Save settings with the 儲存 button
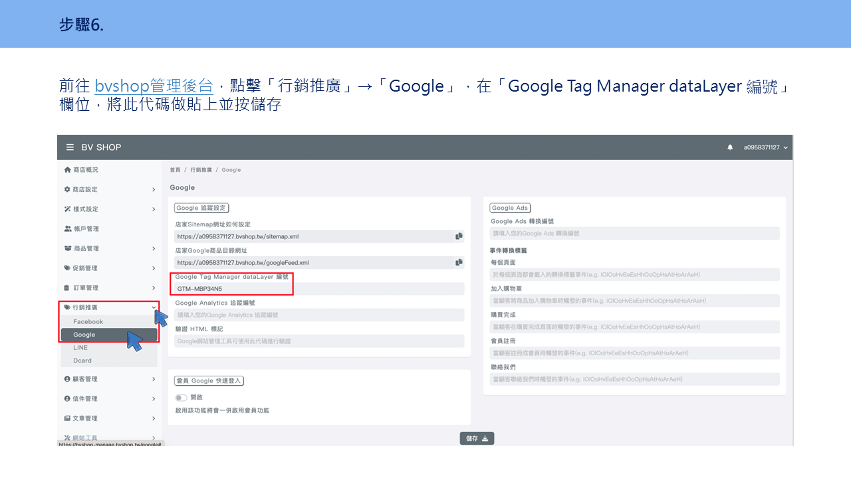 [477, 438]
